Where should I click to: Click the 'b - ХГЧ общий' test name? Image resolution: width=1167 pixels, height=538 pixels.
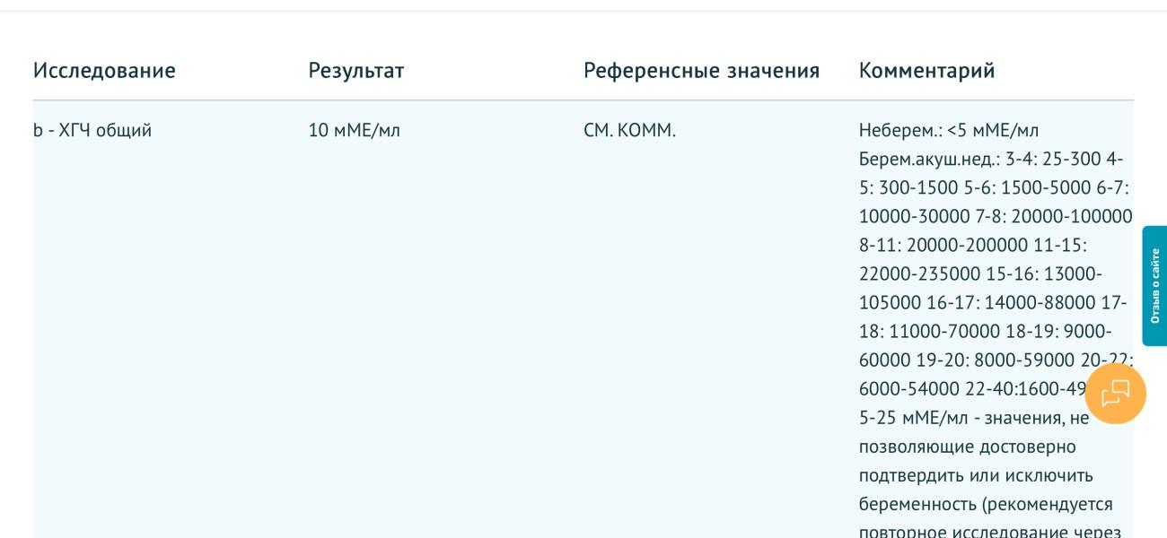[x=92, y=131]
